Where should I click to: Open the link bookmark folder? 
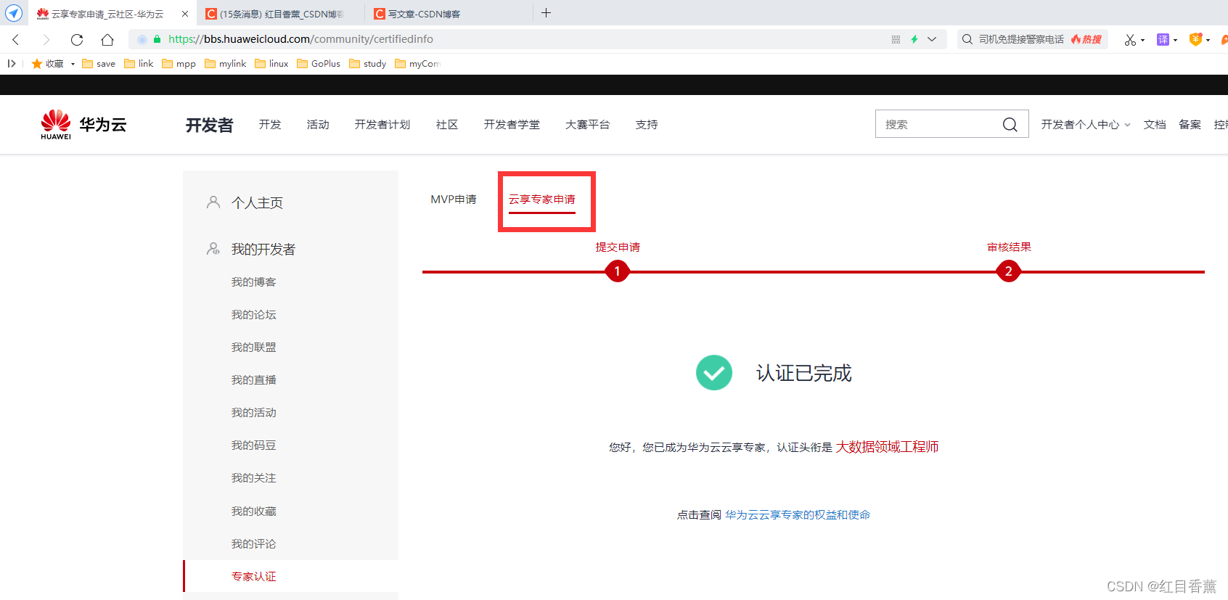[x=139, y=64]
